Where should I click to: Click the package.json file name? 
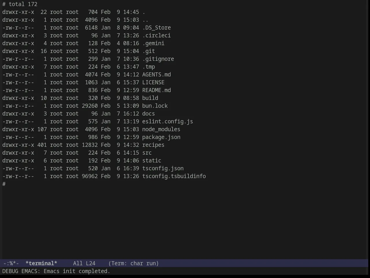click(x=161, y=137)
